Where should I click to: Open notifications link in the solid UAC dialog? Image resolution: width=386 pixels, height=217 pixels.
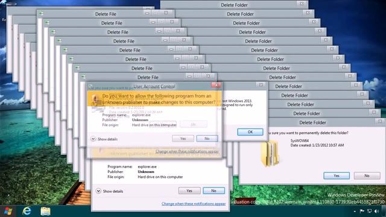[x=194, y=204]
